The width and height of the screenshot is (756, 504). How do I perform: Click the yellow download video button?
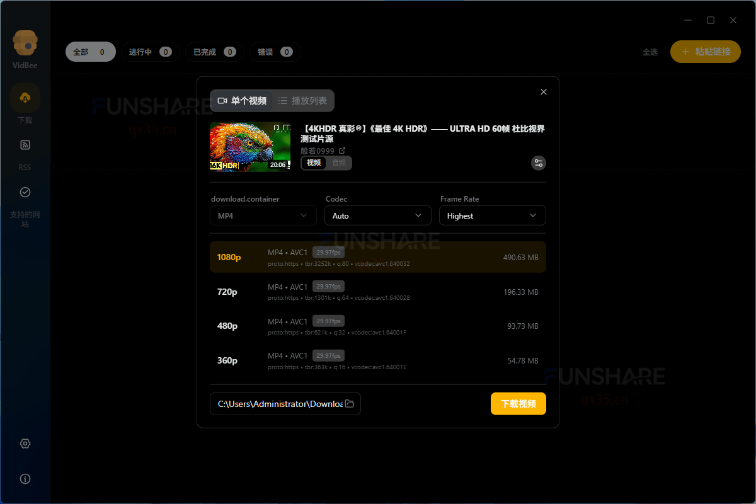click(x=518, y=404)
